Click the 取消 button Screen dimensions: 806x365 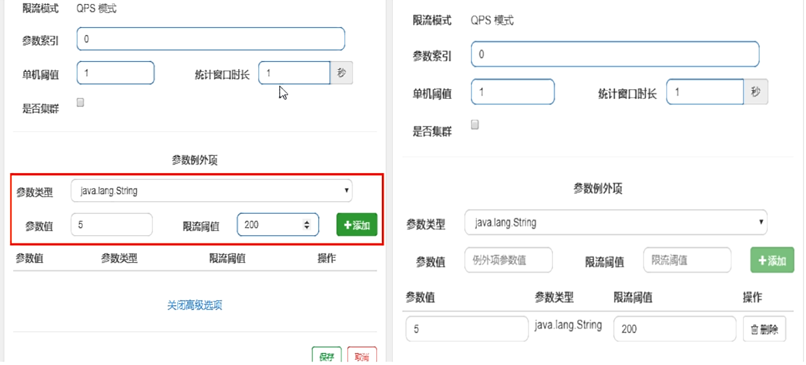pos(362,354)
